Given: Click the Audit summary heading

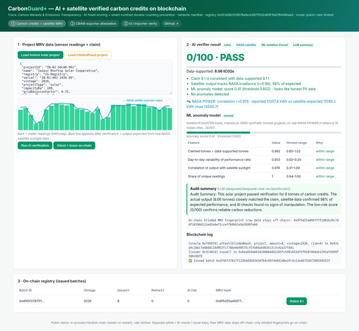Looking at the screenshot, I should coord(203,189).
